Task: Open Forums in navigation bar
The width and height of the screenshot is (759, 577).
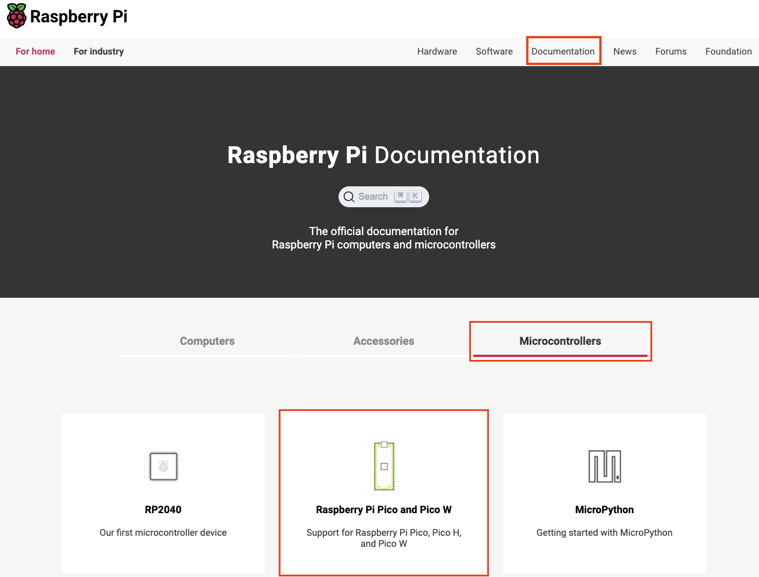Action: pos(671,51)
